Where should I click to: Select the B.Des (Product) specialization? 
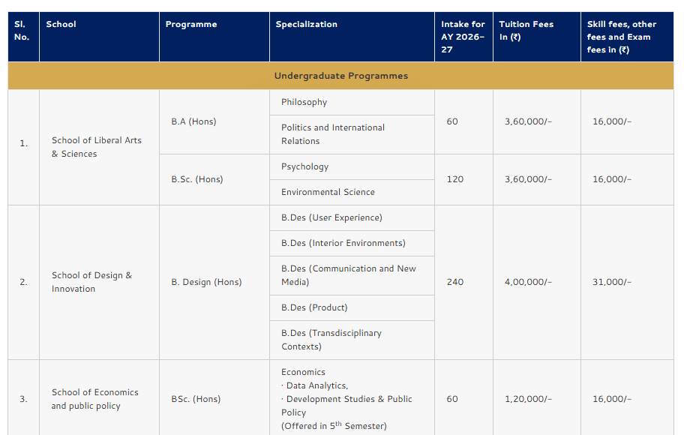point(314,307)
